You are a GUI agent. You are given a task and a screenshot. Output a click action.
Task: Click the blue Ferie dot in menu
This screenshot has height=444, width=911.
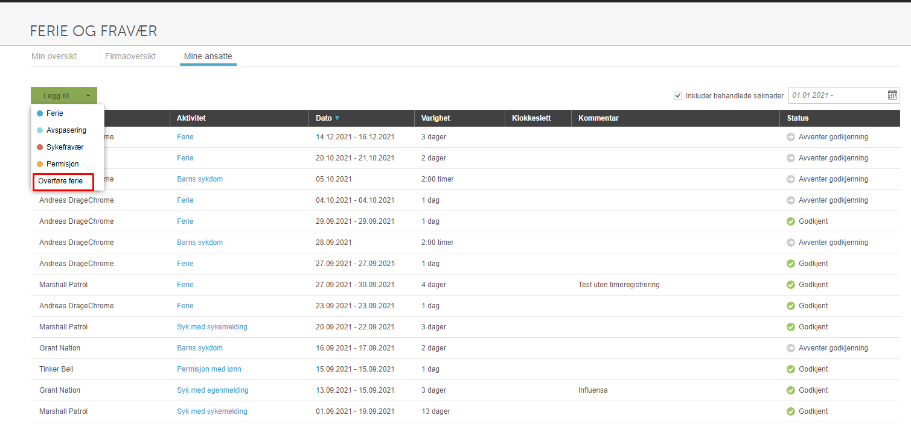click(x=40, y=113)
